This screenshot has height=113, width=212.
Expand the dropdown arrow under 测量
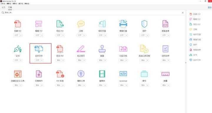[168, 85]
